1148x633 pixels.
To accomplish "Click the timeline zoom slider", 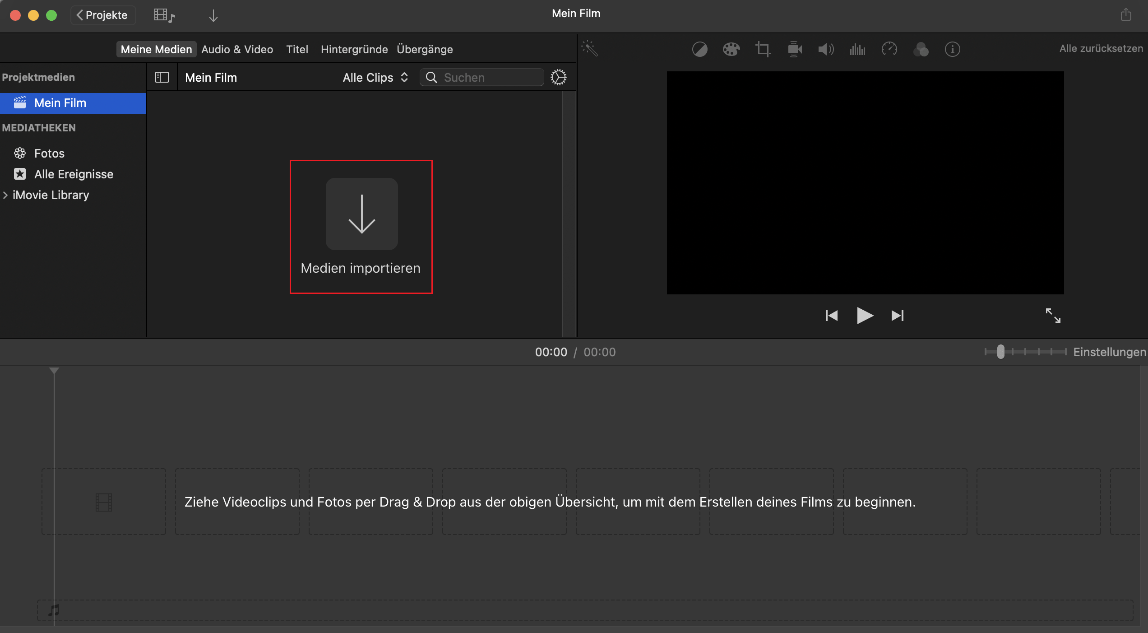I will (x=1000, y=352).
